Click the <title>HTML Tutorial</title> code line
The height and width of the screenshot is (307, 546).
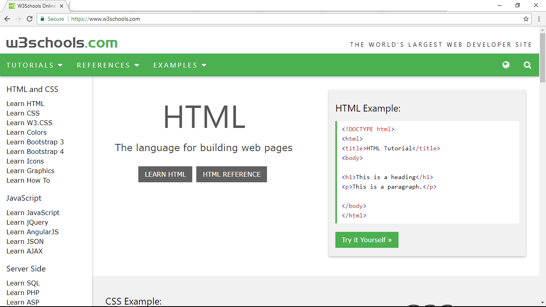pyautogui.click(x=391, y=148)
